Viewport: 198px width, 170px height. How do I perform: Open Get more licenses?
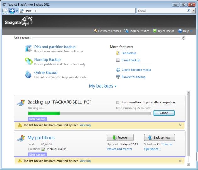(109, 31)
